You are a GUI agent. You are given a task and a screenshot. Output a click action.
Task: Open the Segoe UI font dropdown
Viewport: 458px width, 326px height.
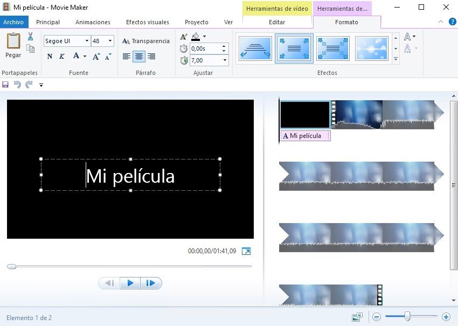pos(86,39)
